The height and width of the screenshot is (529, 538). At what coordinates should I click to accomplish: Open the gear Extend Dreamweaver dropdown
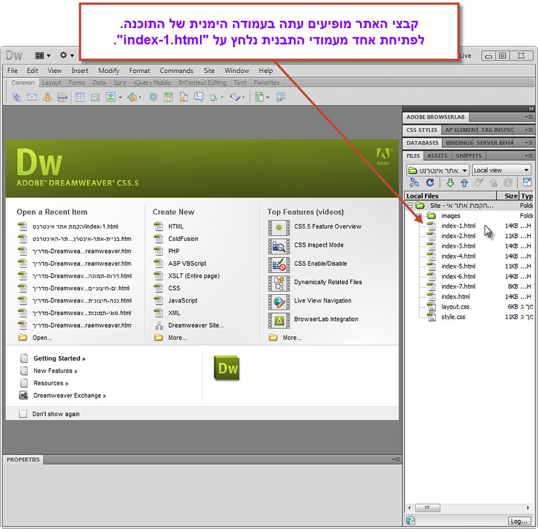(67, 55)
